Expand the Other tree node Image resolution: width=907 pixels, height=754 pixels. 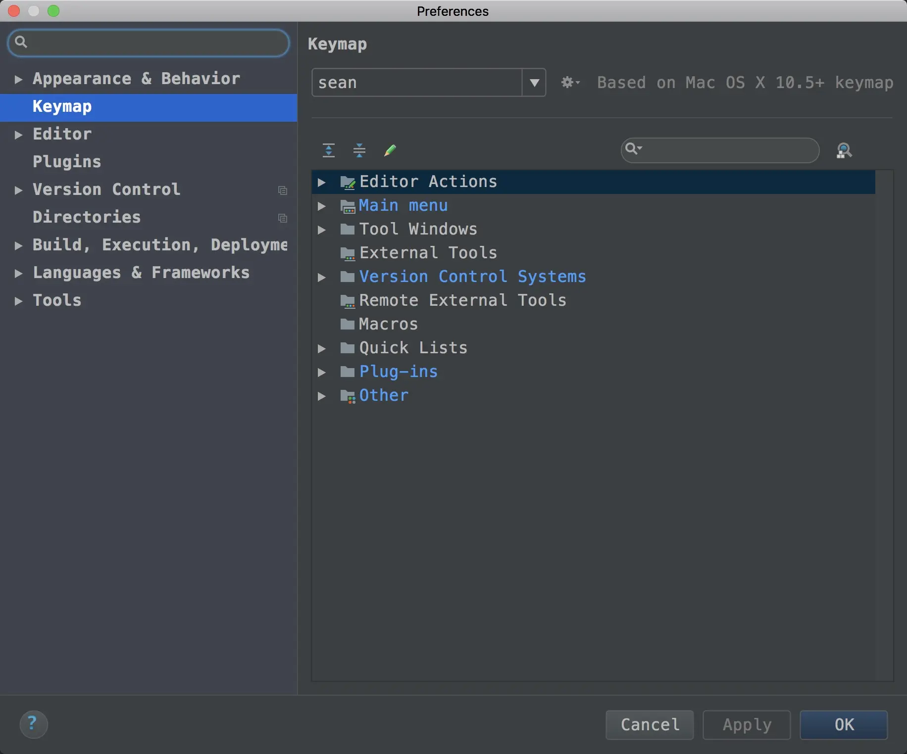point(322,396)
